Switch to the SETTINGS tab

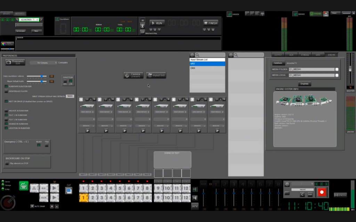click(20, 14)
